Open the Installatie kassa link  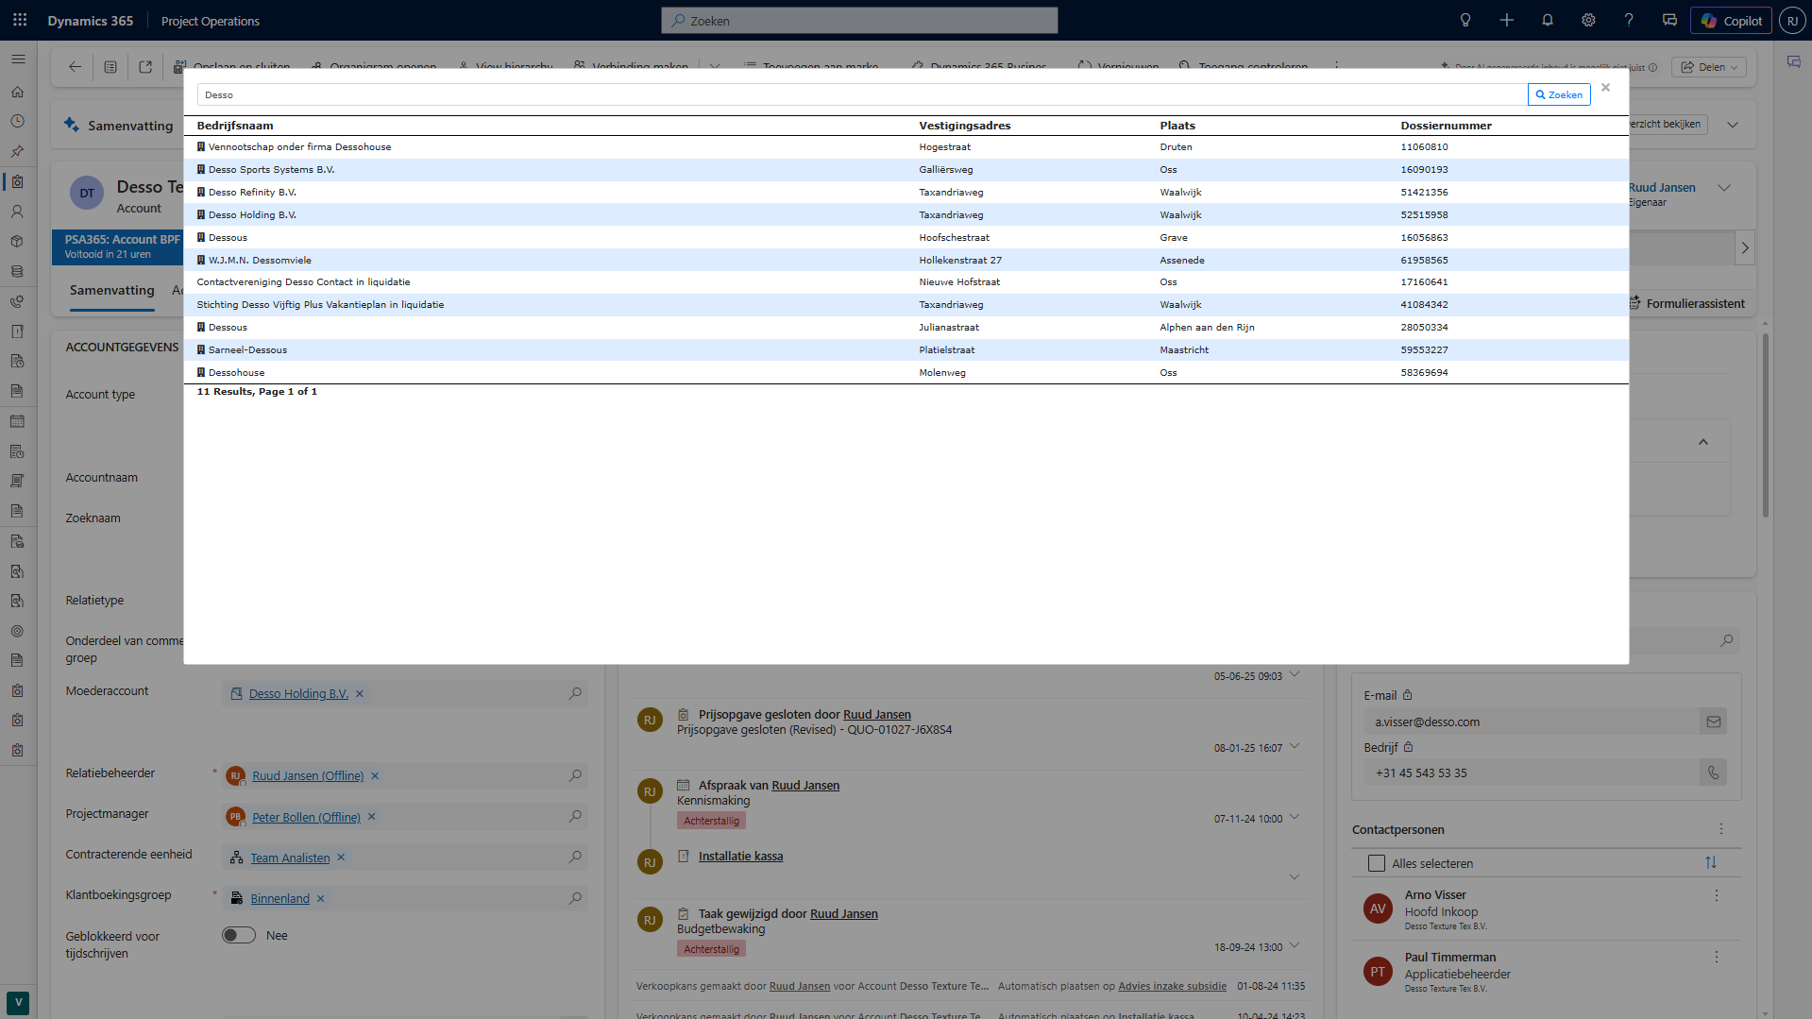pyautogui.click(x=740, y=857)
